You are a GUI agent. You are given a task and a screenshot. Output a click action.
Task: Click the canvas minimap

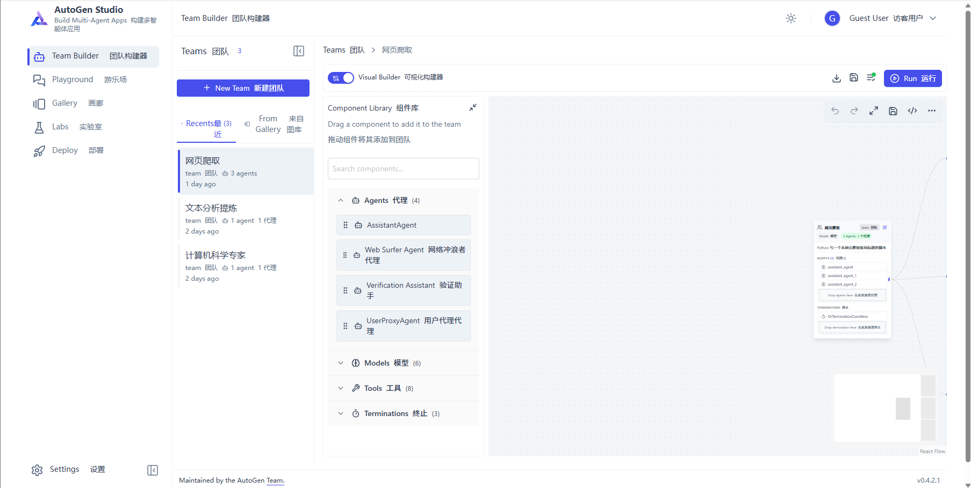[x=886, y=408]
